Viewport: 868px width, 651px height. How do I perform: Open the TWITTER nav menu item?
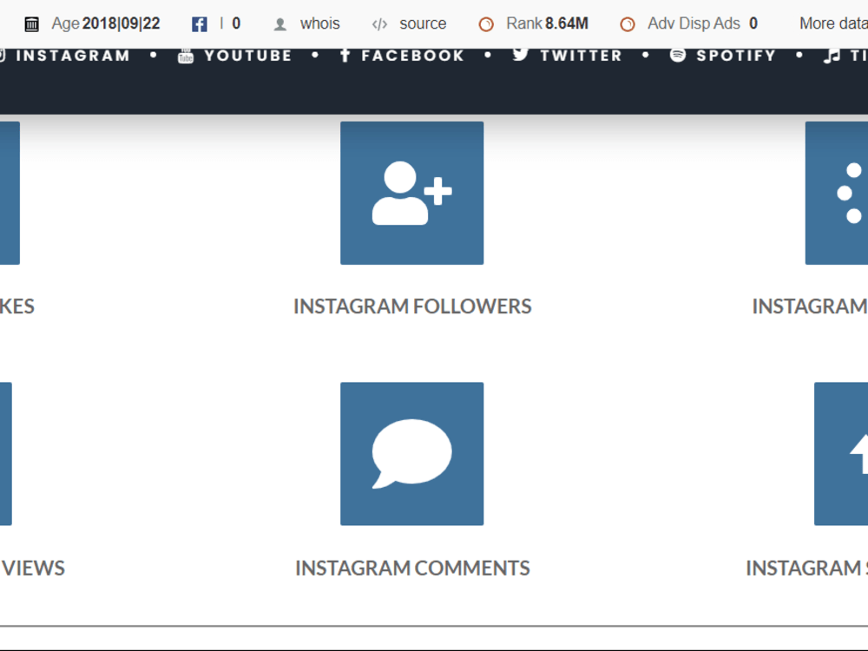coord(582,56)
